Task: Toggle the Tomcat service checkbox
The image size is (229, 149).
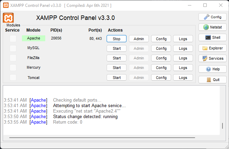Action: [13, 78]
